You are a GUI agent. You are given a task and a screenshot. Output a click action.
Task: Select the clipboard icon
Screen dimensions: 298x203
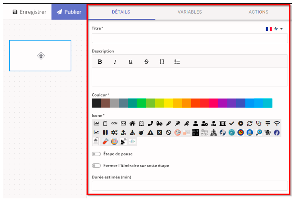(105, 123)
